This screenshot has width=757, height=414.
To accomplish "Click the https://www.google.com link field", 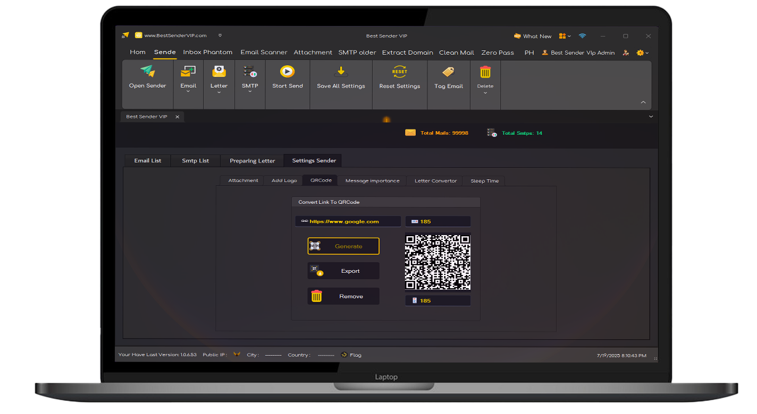I will point(348,221).
